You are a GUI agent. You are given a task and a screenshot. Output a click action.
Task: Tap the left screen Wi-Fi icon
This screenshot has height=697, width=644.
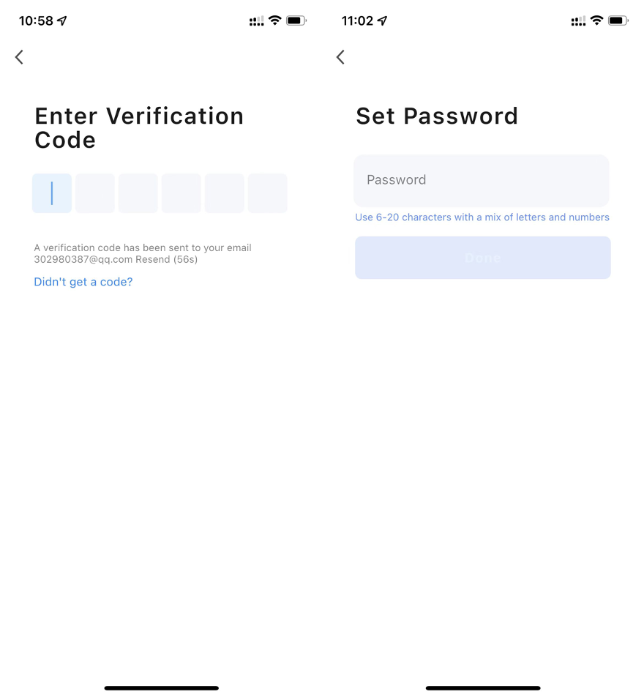click(x=275, y=20)
